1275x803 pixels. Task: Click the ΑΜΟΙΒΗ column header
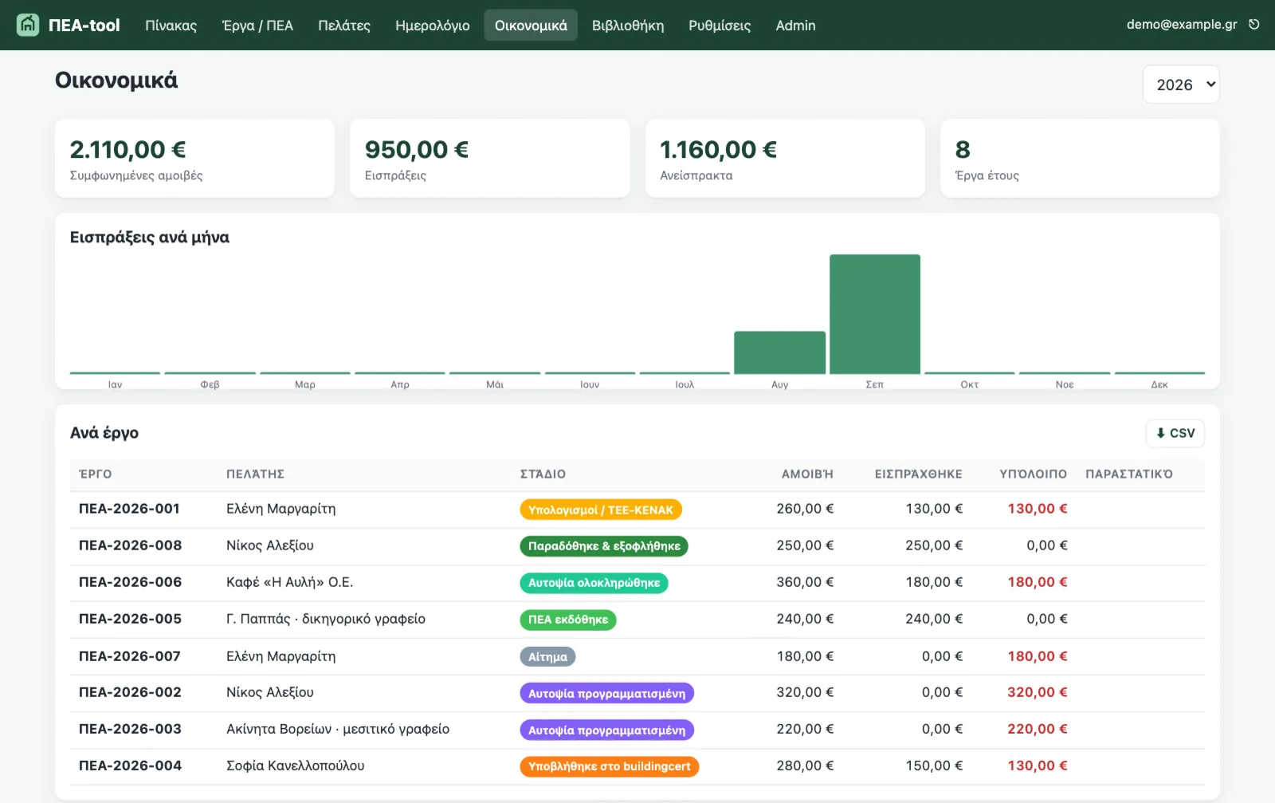[807, 474]
